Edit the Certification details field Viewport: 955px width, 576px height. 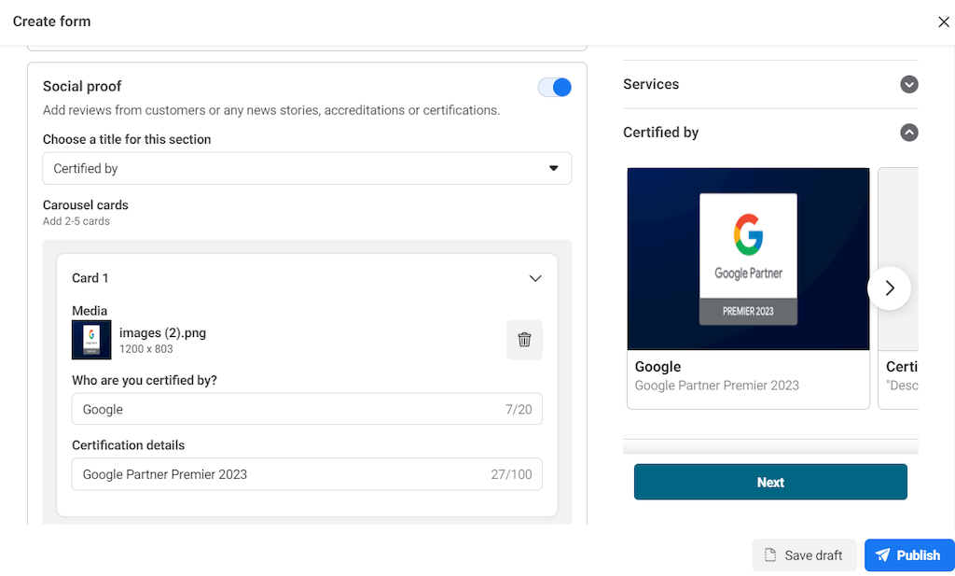307,474
